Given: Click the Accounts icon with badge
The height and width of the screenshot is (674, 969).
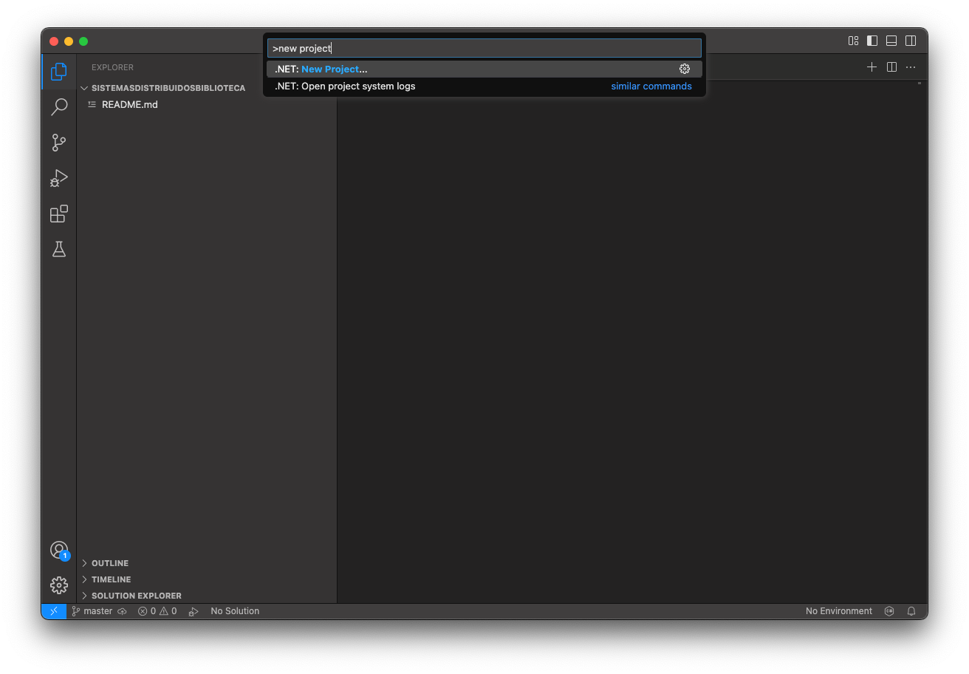Looking at the screenshot, I should click(x=59, y=550).
